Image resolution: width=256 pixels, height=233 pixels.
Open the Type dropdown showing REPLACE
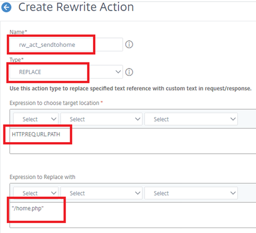point(66,72)
